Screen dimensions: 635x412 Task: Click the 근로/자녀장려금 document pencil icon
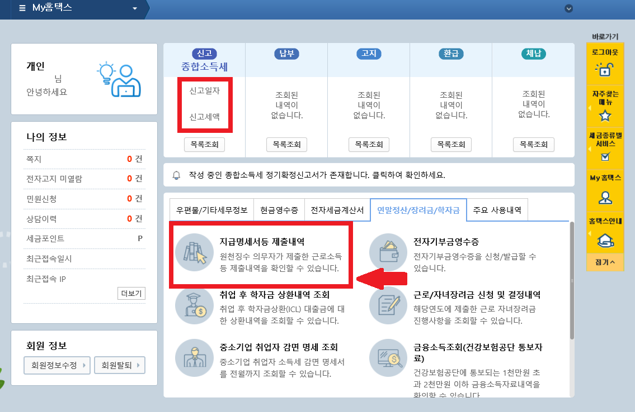point(388,306)
